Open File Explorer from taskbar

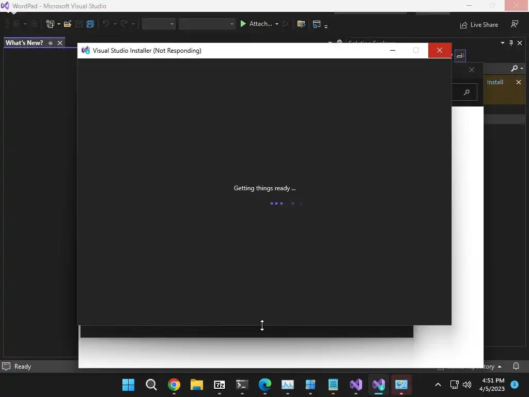pyautogui.click(x=197, y=385)
